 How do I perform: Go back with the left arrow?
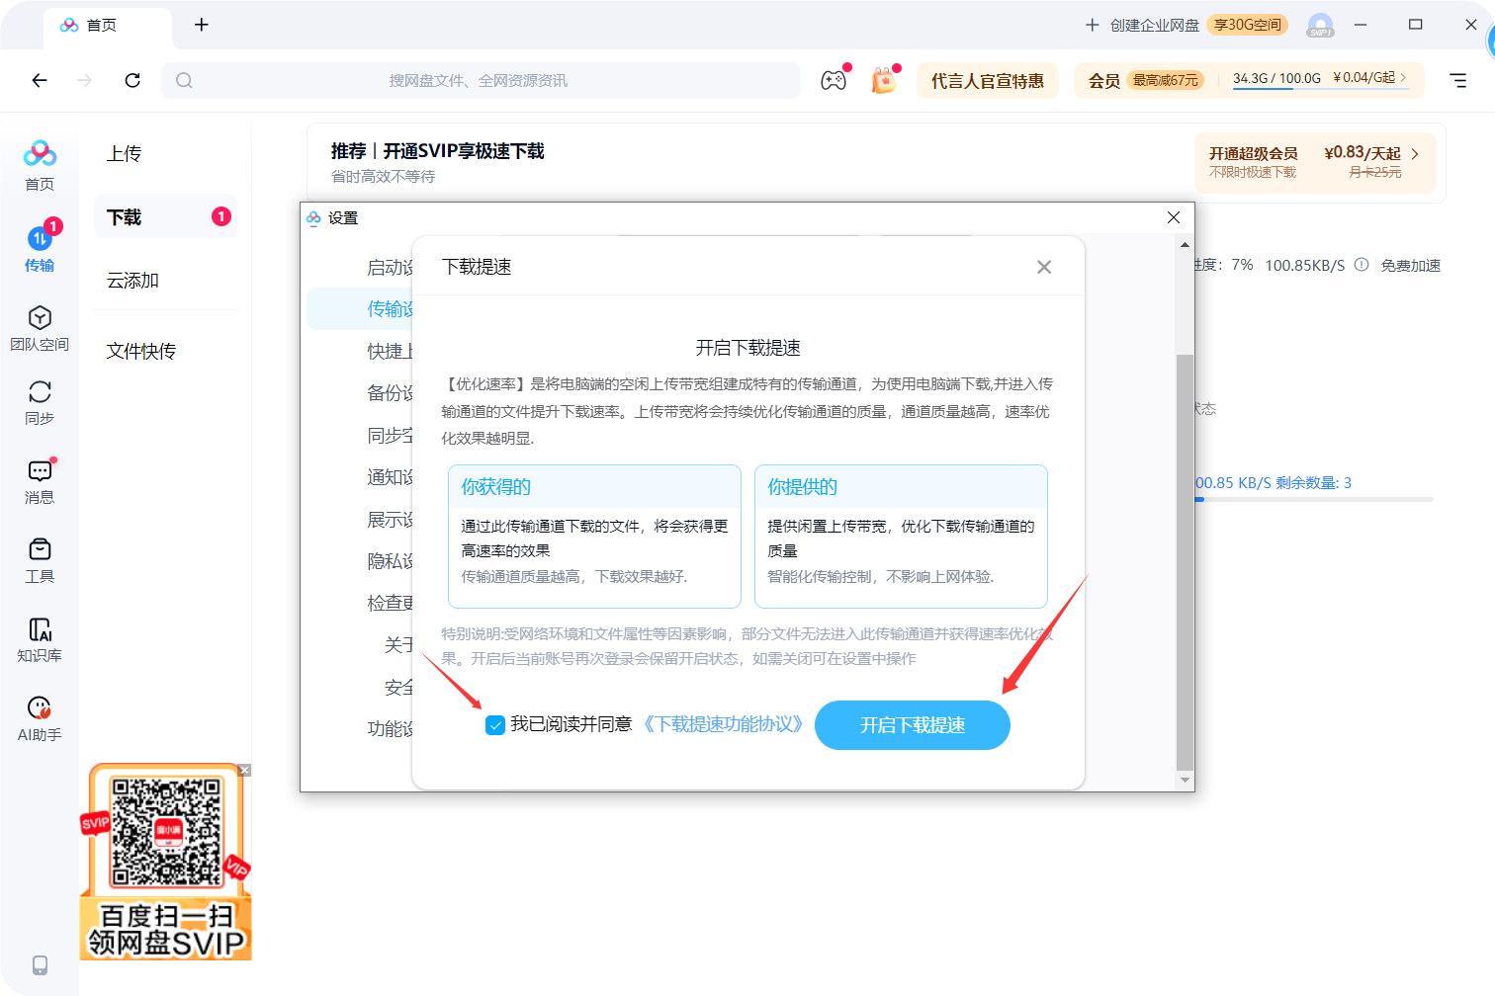click(40, 80)
